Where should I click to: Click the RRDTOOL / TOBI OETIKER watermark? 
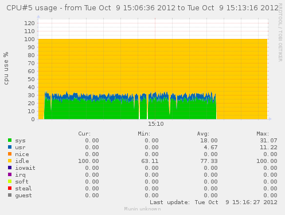[x=280, y=33]
